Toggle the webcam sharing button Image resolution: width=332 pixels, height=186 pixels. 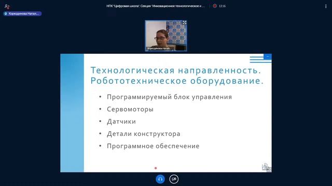pyautogui.click(x=174, y=179)
